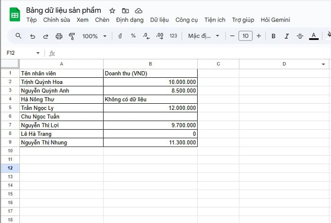Redo the last action
Screen dimensions: 331x223
[45, 36]
